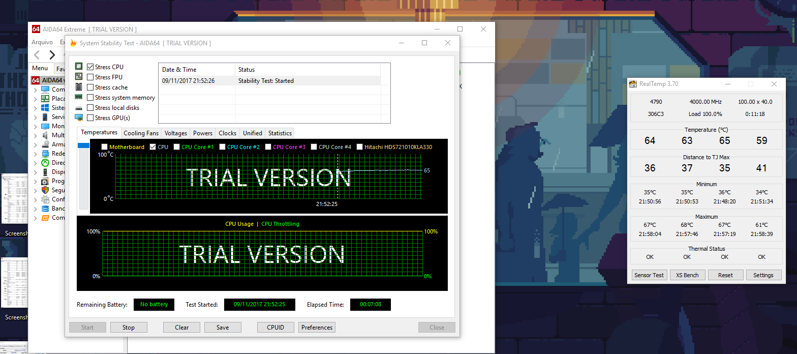
Task: Click the configuration icon beside 'Conf'
Action: click(x=45, y=199)
